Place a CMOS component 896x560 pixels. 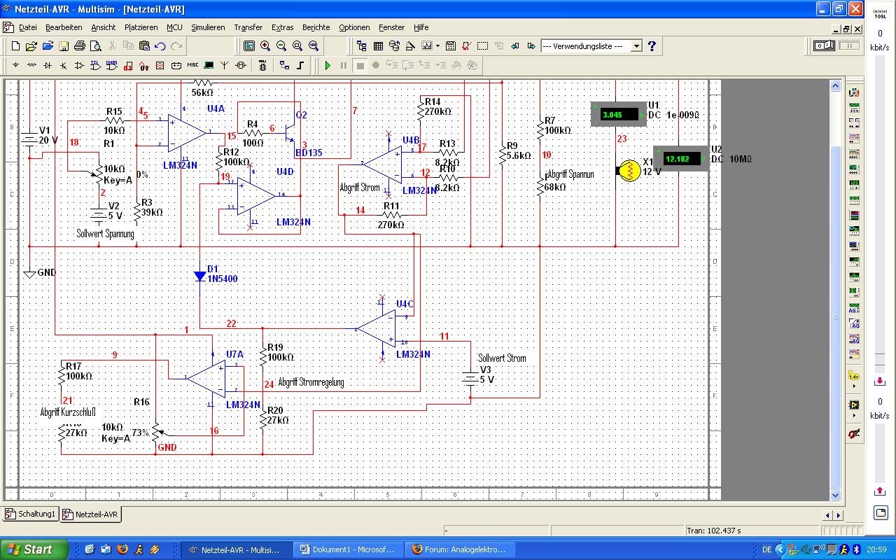111,65
